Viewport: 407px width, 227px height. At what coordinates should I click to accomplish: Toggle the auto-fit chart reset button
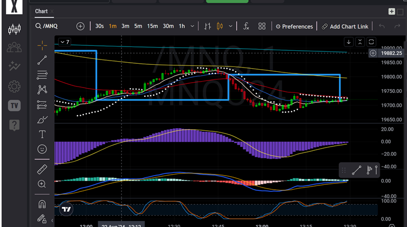371,42
